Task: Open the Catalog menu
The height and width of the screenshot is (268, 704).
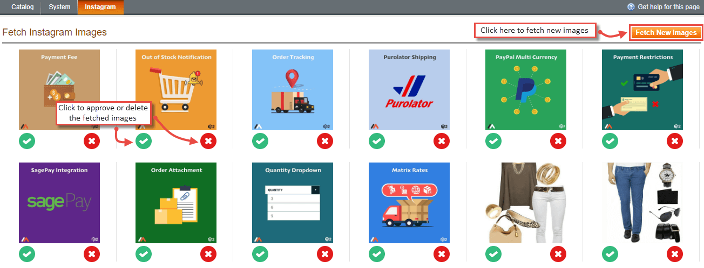Action: click(x=23, y=7)
